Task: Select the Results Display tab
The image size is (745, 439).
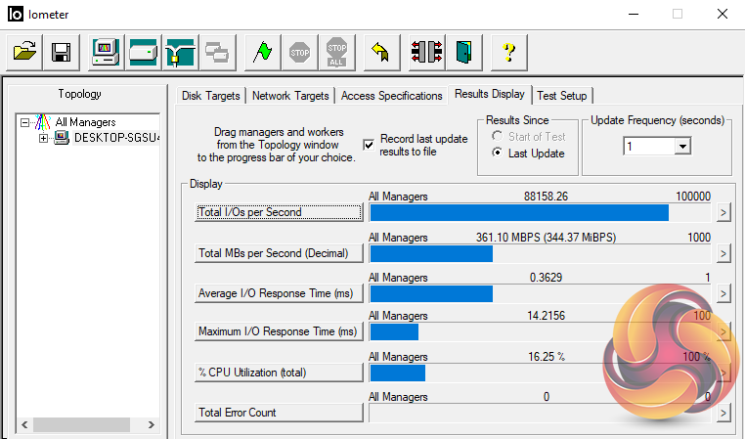Action: 490,94
